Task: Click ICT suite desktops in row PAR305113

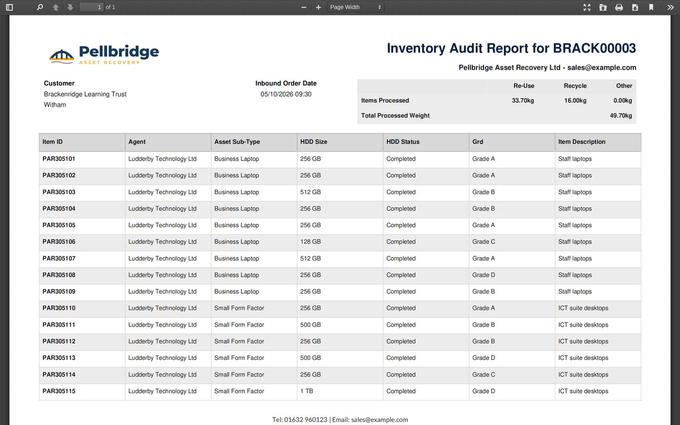Action: click(583, 358)
